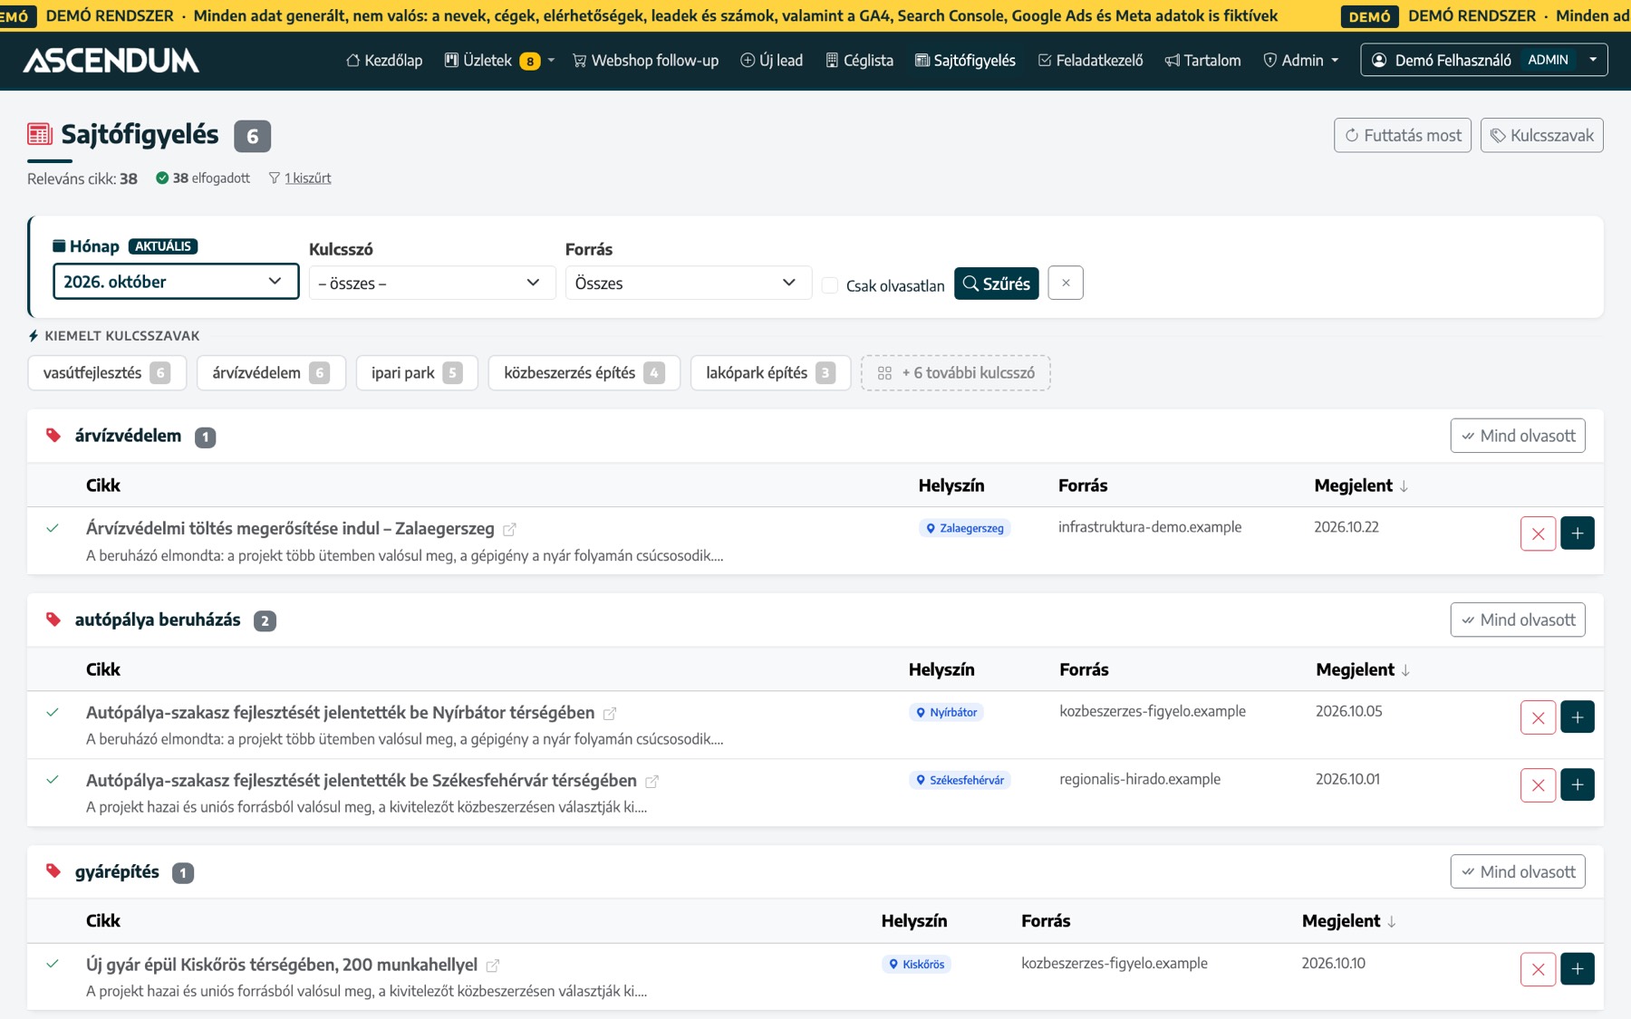Viewport: 1631px width, 1019px height.
Task: Mark all gyárépítés articles as read
Action: [1518, 871]
